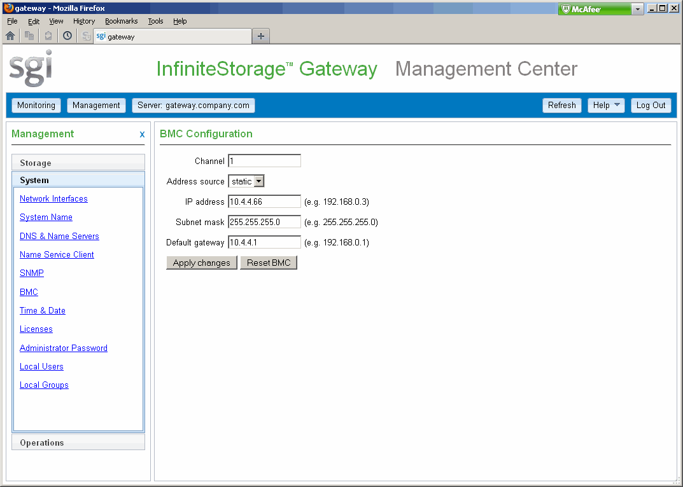Open the Help dropdown button
This screenshot has height=487, width=683.
(x=606, y=106)
